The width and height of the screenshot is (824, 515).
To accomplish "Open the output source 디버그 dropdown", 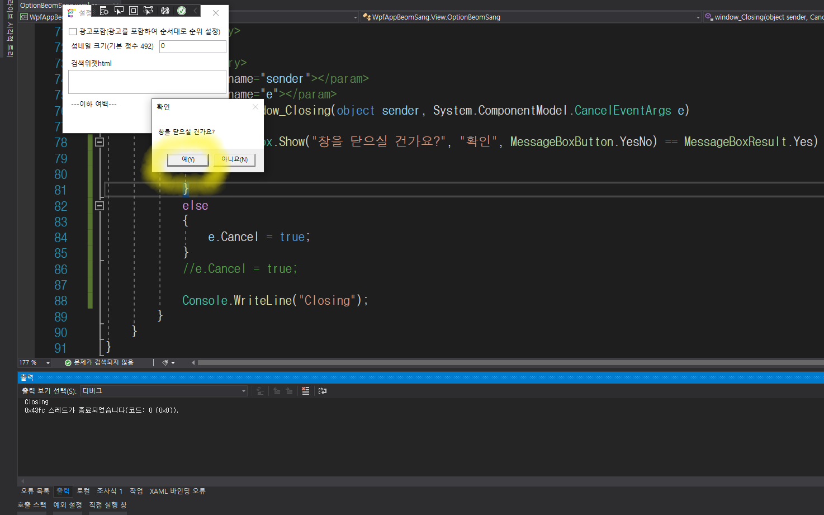I will [164, 391].
